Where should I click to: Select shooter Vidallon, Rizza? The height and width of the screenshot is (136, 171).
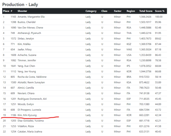[x=26, y=126]
